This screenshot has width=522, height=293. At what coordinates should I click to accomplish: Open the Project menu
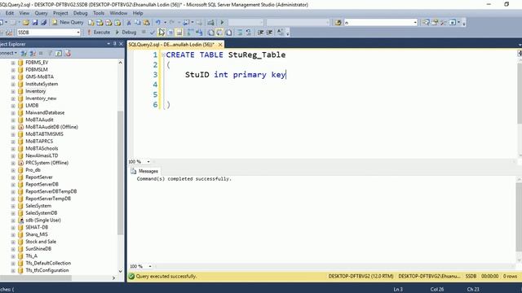(60, 13)
